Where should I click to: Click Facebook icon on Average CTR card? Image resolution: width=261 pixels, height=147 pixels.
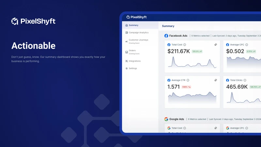coord(169,80)
